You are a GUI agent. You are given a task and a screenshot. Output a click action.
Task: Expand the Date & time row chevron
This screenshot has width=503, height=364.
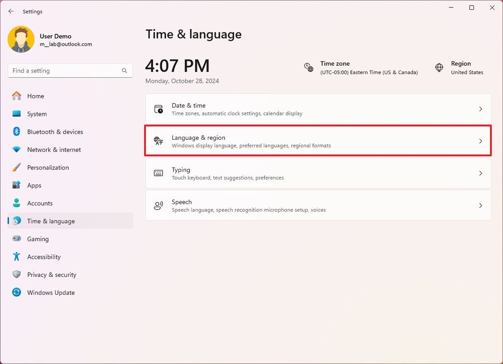(x=480, y=109)
